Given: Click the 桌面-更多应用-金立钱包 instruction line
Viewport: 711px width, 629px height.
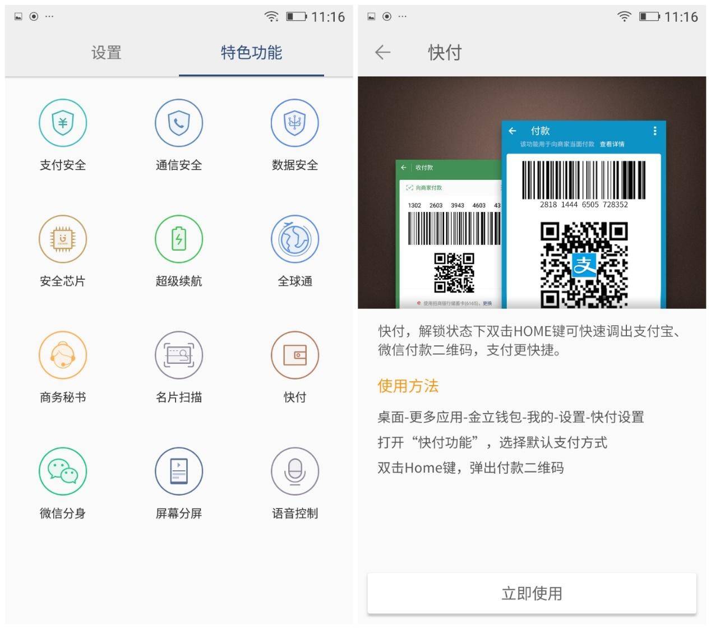Looking at the screenshot, I should (x=511, y=417).
